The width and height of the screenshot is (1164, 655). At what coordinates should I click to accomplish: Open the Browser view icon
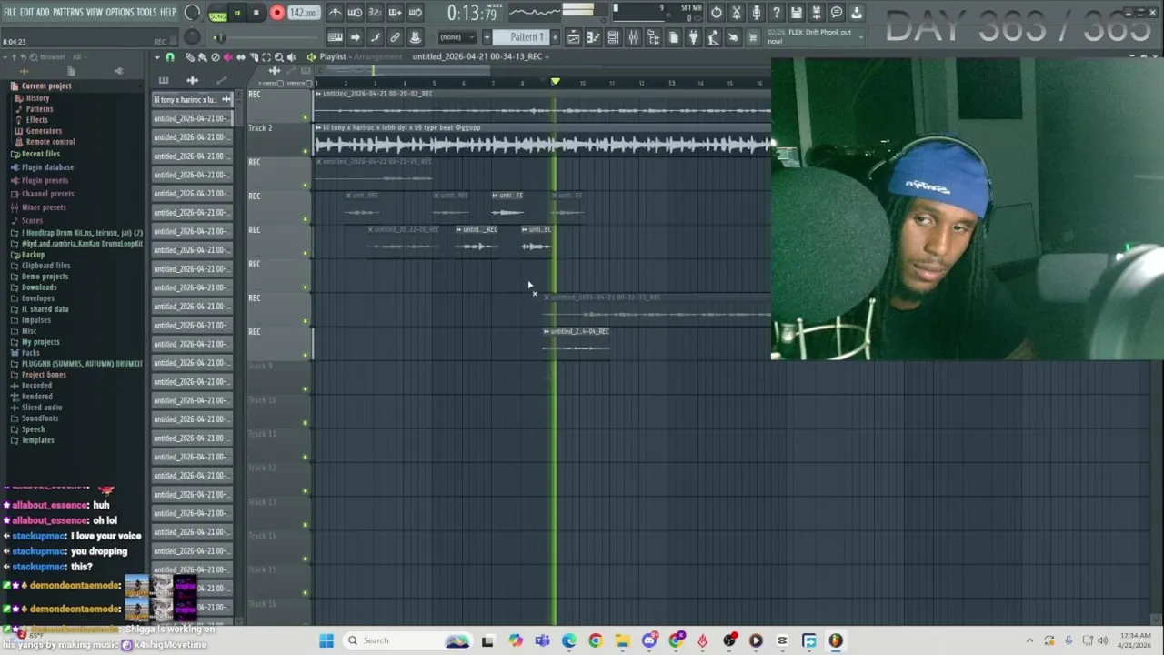[653, 37]
